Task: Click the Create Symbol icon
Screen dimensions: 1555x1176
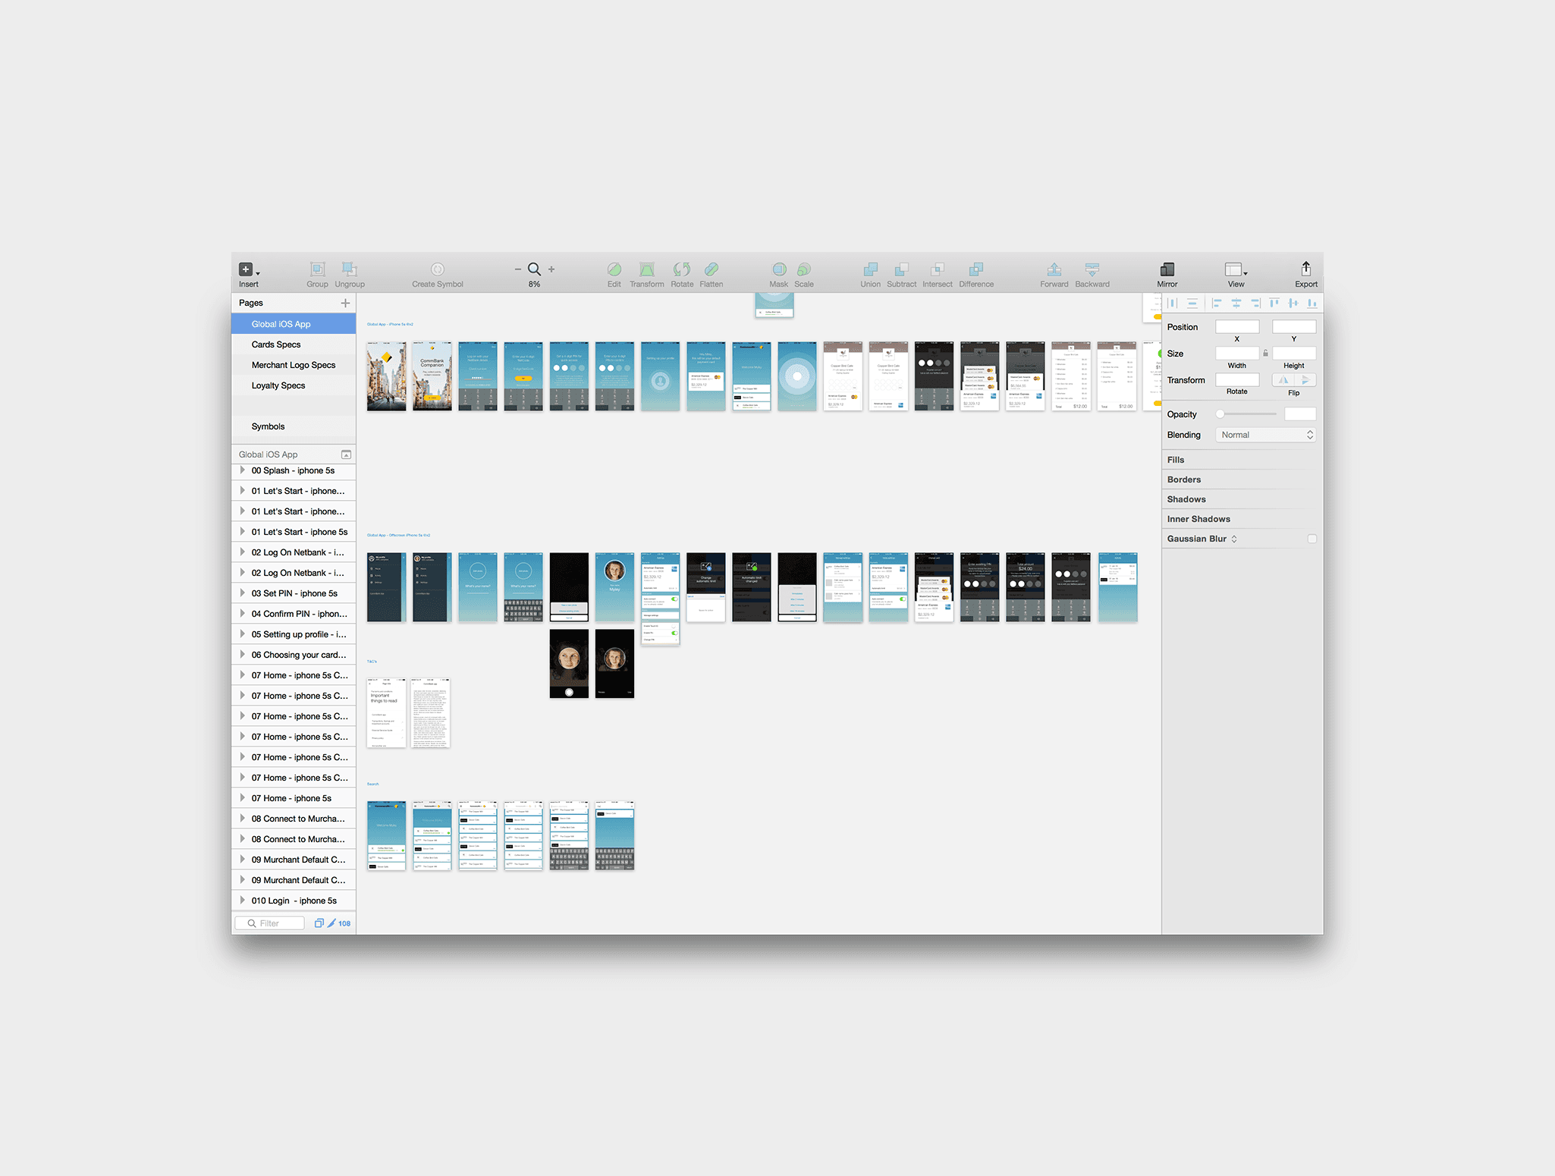Action: [438, 270]
